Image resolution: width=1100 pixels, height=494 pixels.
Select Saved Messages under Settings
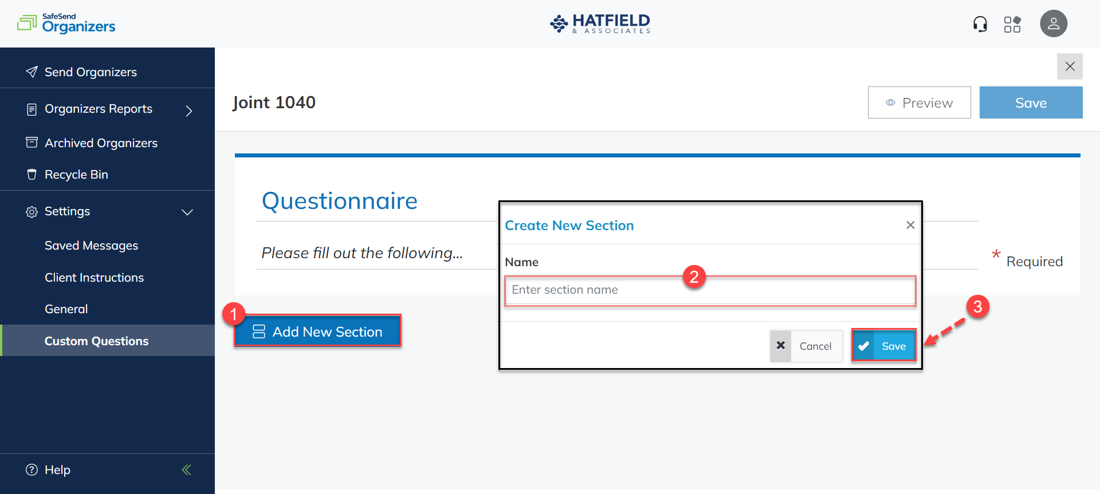(x=91, y=246)
